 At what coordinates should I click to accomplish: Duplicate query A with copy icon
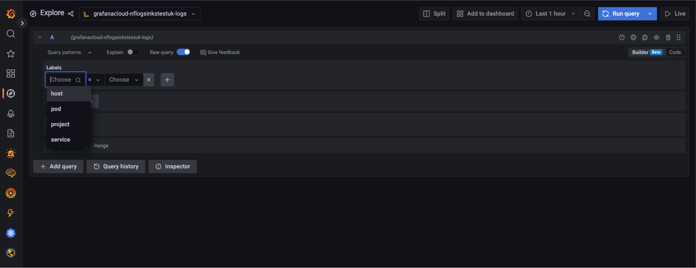pyautogui.click(x=645, y=37)
